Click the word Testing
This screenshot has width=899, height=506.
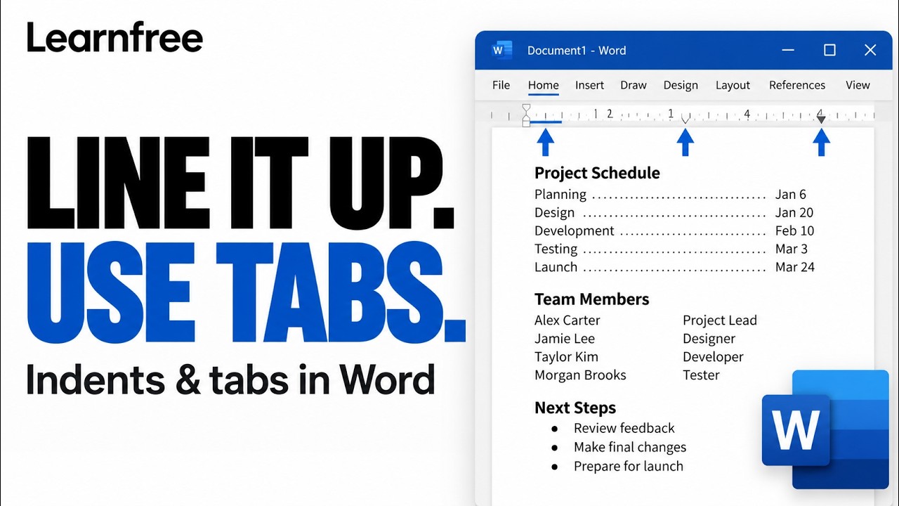(556, 249)
